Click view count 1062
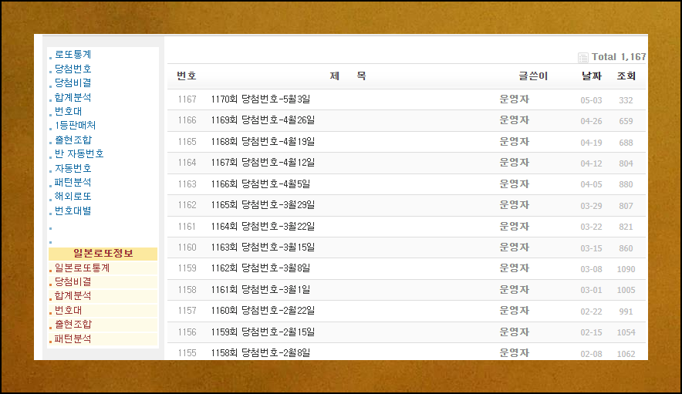 (x=626, y=354)
